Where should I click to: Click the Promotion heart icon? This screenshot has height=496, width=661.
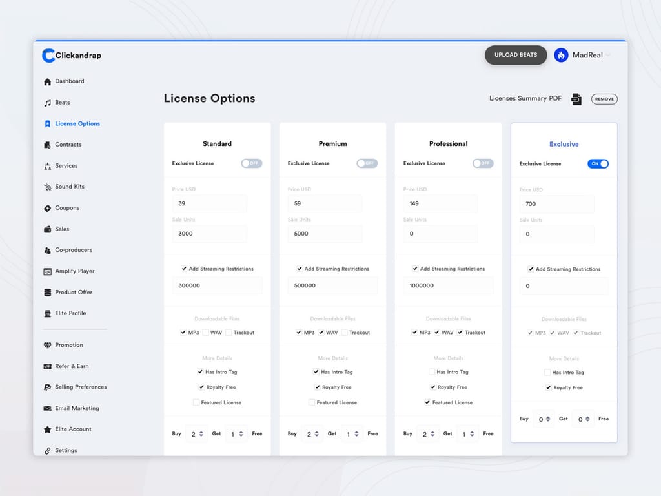[x=48, y=346]
